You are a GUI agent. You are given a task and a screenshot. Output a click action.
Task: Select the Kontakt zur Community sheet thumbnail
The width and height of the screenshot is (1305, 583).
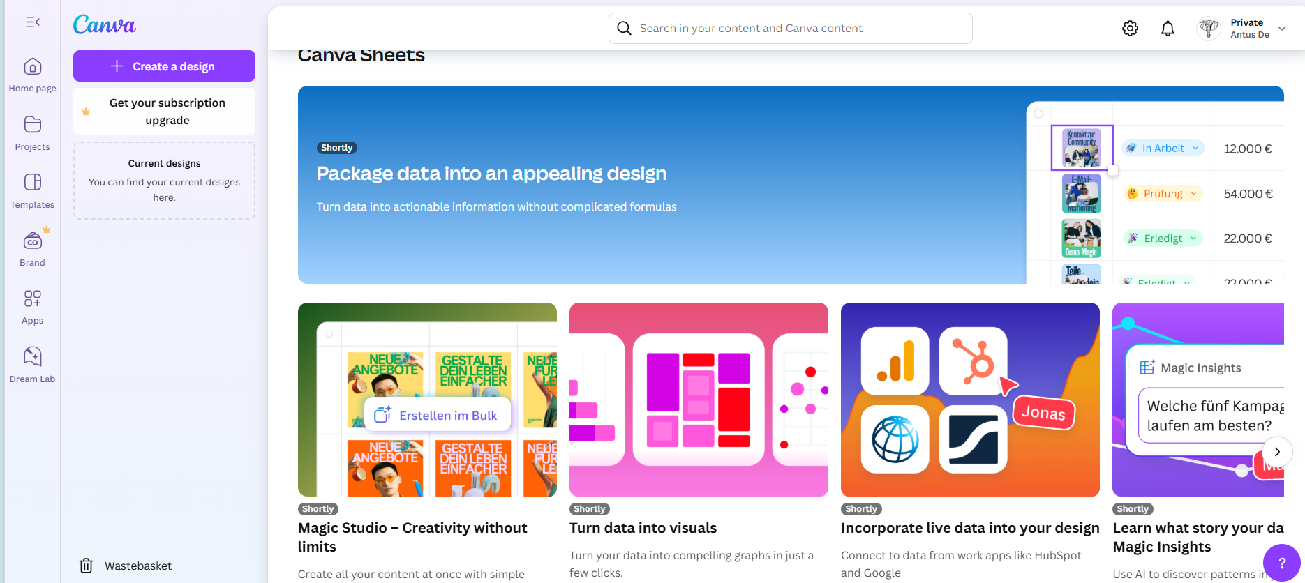(1082, 148)
